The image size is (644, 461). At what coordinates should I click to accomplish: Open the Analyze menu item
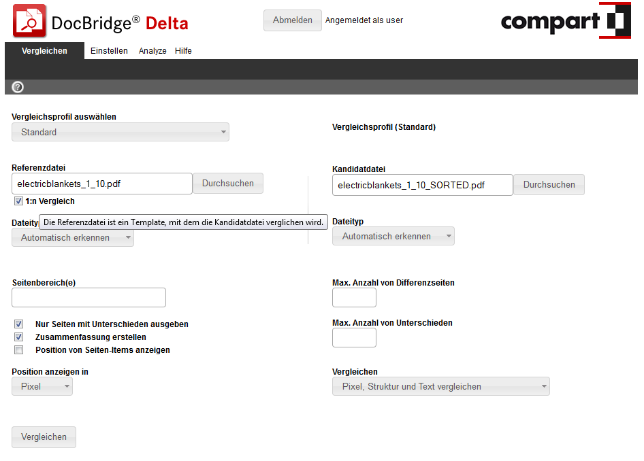pyautogui.click(x=152, y=51)
